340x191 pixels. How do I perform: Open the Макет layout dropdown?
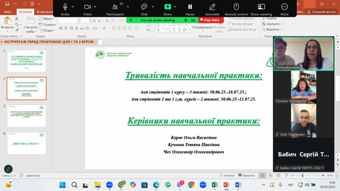(49, 19)
